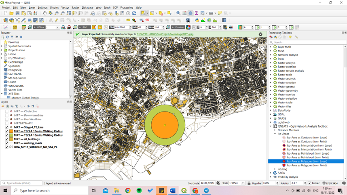Screen dimensions: 347x195
Task: Uncheck the MRT — all_buildings layer
Action: [7, 139]
